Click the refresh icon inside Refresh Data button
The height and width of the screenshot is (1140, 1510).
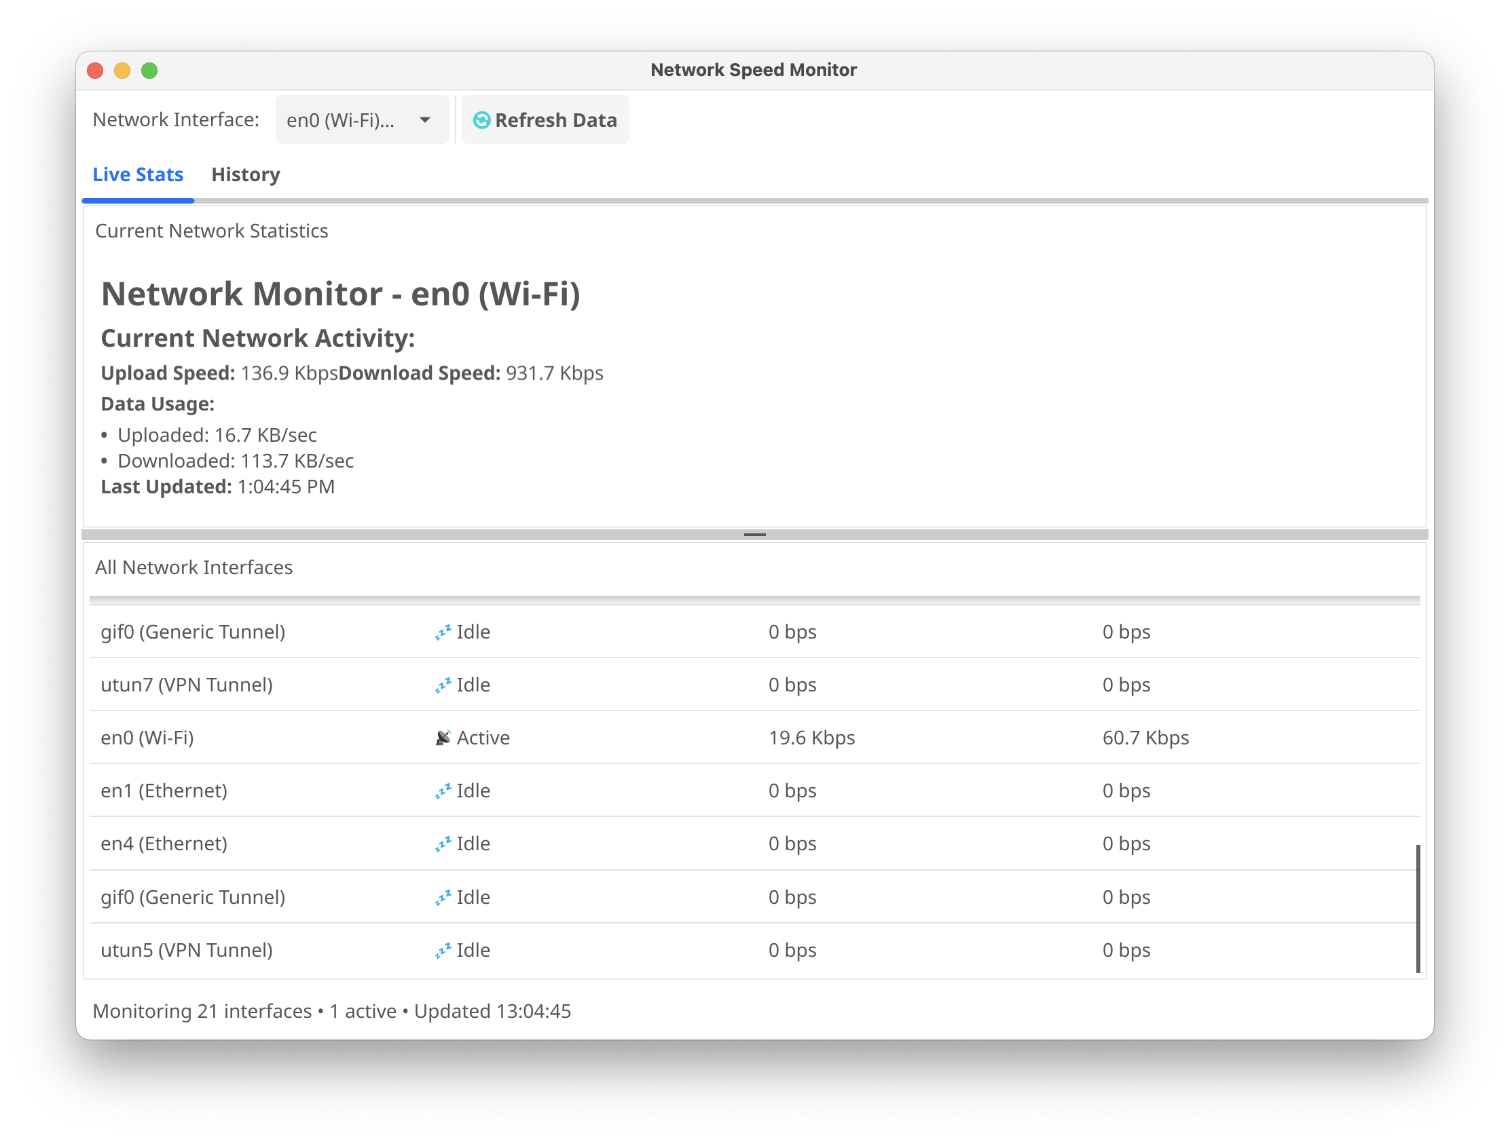point(483,119)
